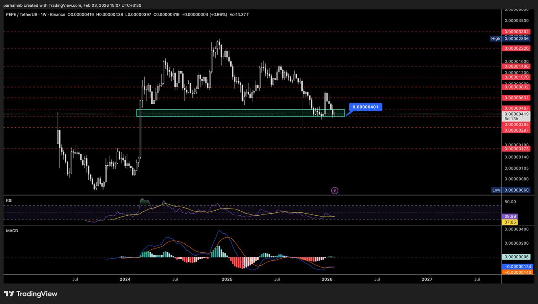Viewport: 538px width, 304px height.
Task: Click the blue MACD −0.00000134 value tag
Action: (518, 267)
